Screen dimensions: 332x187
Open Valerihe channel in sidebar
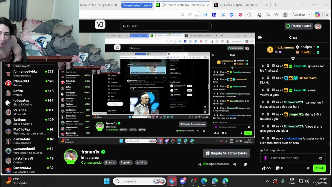(x=29, y=112)
